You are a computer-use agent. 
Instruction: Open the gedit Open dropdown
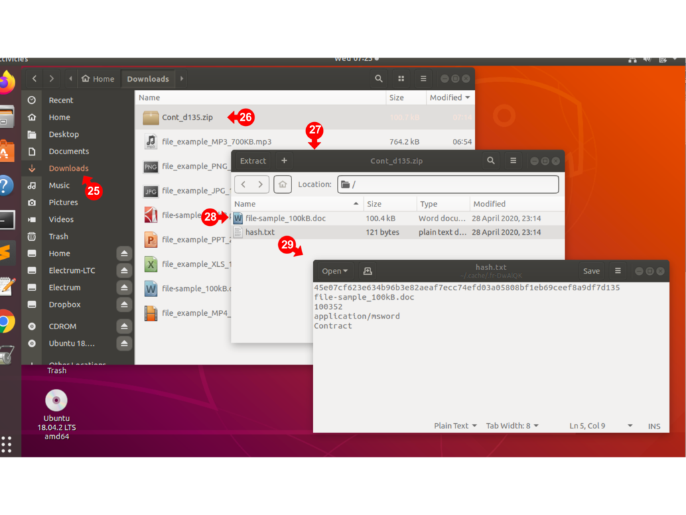[334, 271]
